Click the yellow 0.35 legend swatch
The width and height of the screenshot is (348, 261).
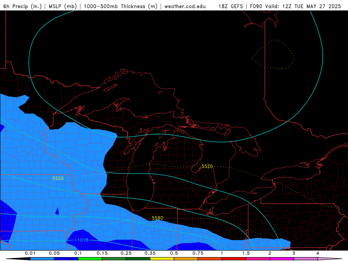click(x=162, y=259)
